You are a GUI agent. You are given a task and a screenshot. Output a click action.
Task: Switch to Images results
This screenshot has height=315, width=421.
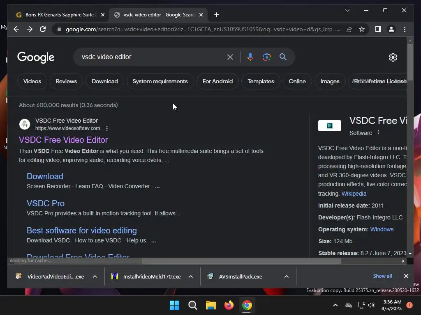[330, 82]
